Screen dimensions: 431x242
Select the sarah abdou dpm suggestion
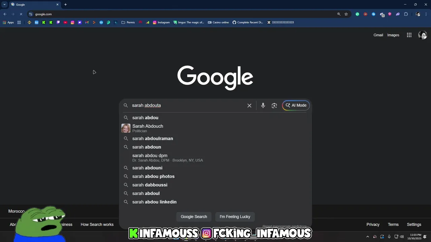coord(215,158)
